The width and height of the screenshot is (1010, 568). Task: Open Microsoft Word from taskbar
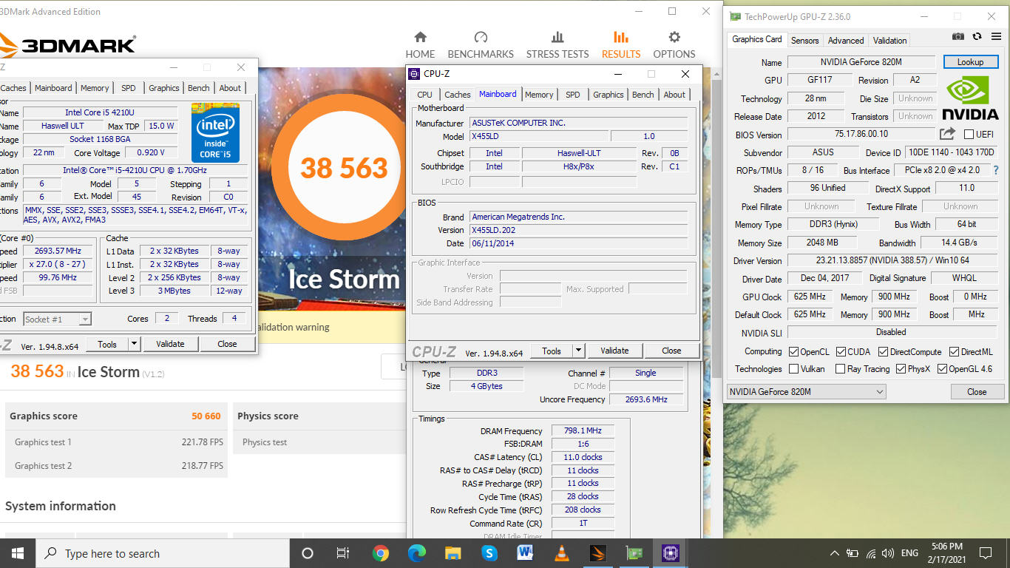pyautogui.click(x=525, y=553)
